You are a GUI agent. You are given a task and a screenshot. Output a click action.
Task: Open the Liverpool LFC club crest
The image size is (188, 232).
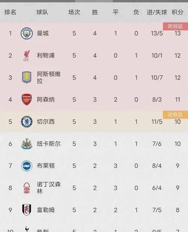[27, 55]
